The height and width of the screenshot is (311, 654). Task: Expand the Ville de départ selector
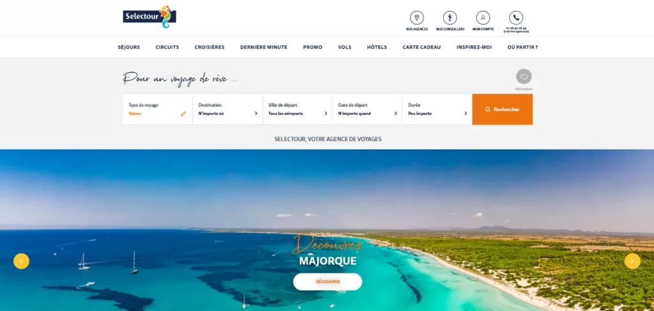pos(298,109)
